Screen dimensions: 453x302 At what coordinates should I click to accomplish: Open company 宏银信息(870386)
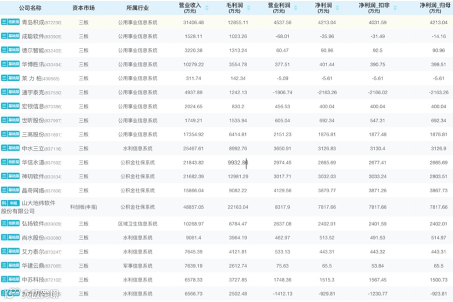[x=41, y=106]
